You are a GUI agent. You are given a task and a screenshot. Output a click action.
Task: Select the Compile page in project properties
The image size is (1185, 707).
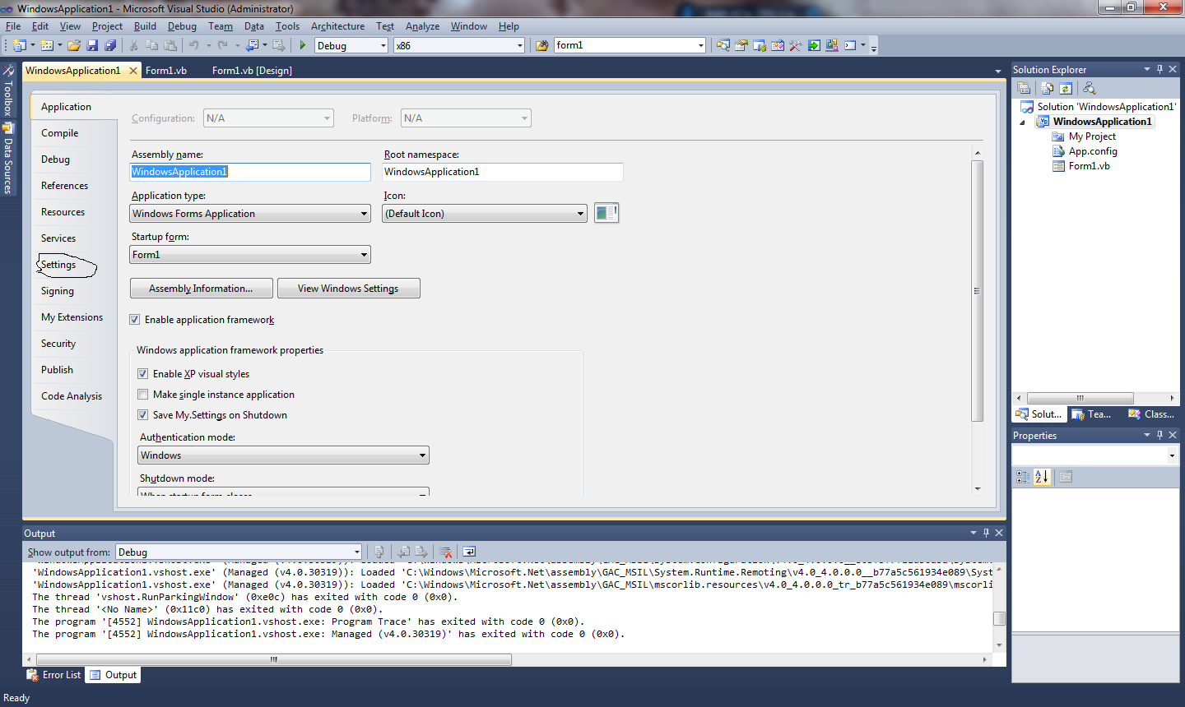tap(60, 133)
